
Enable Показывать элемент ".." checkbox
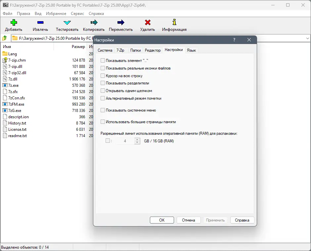[103, 60]
